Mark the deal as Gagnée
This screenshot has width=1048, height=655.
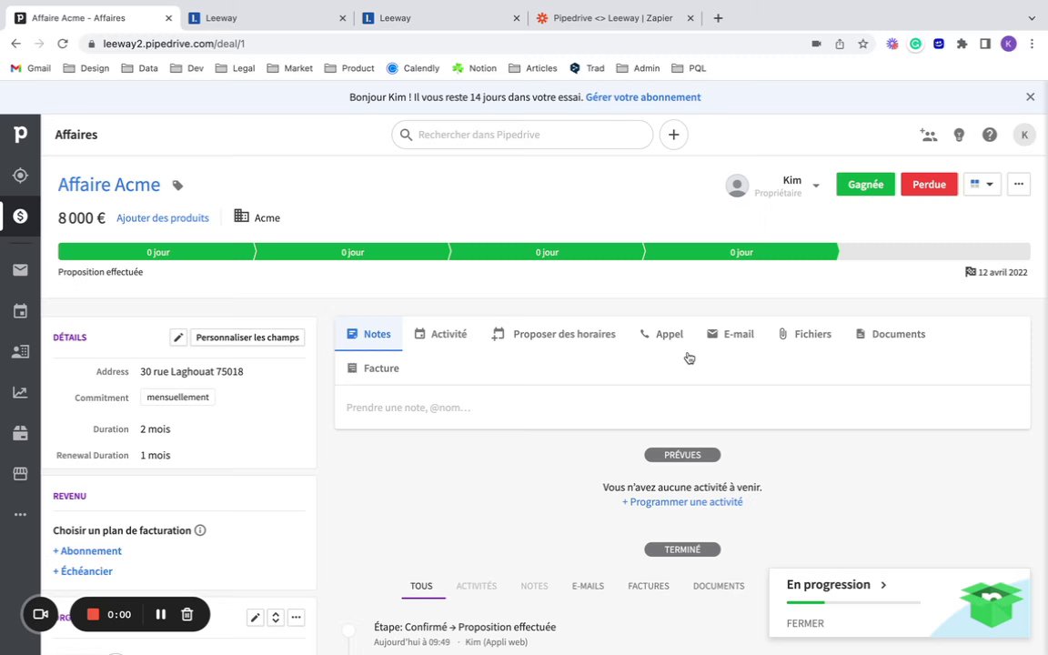[x=865, y=185]
